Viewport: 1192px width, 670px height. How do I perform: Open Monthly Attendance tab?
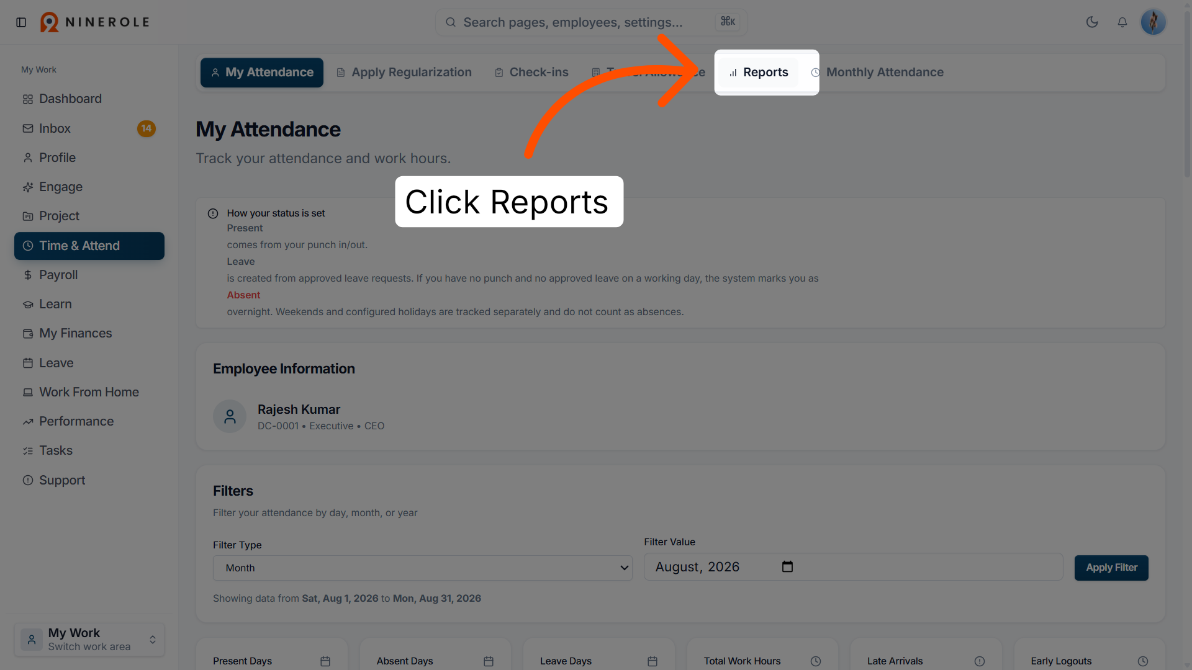click(x=877, y=73)
